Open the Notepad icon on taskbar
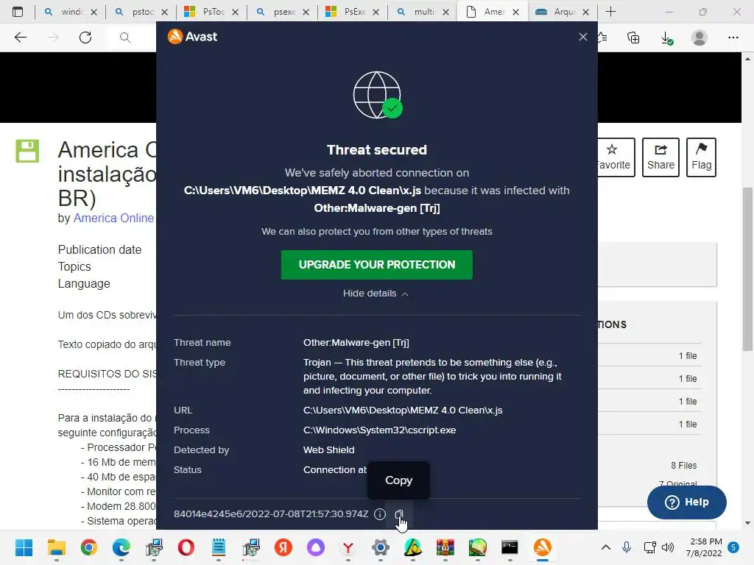This screenshot has width=754, height=565. pos(218,547)
